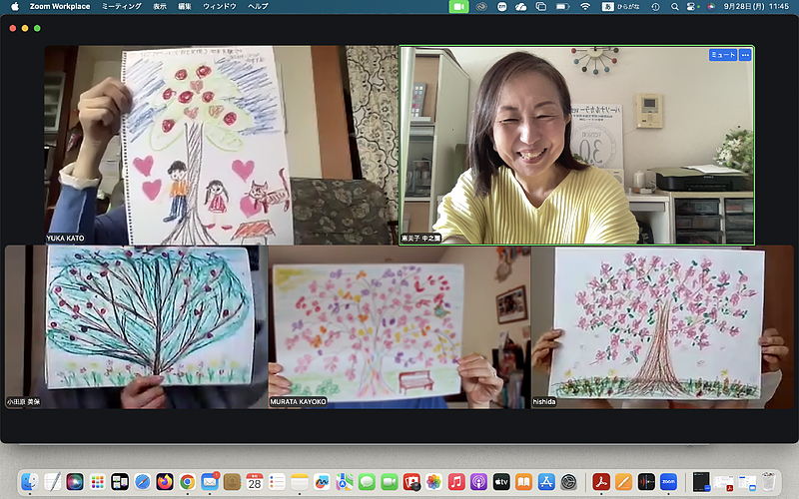Click the date and time 9月28日(月) 11:45
799x499 pixels.
pyautogui.click(x=756, y=6)
